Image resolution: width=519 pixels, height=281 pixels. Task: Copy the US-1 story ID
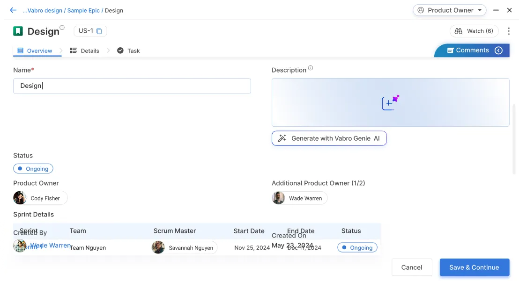tap(99, 31)
